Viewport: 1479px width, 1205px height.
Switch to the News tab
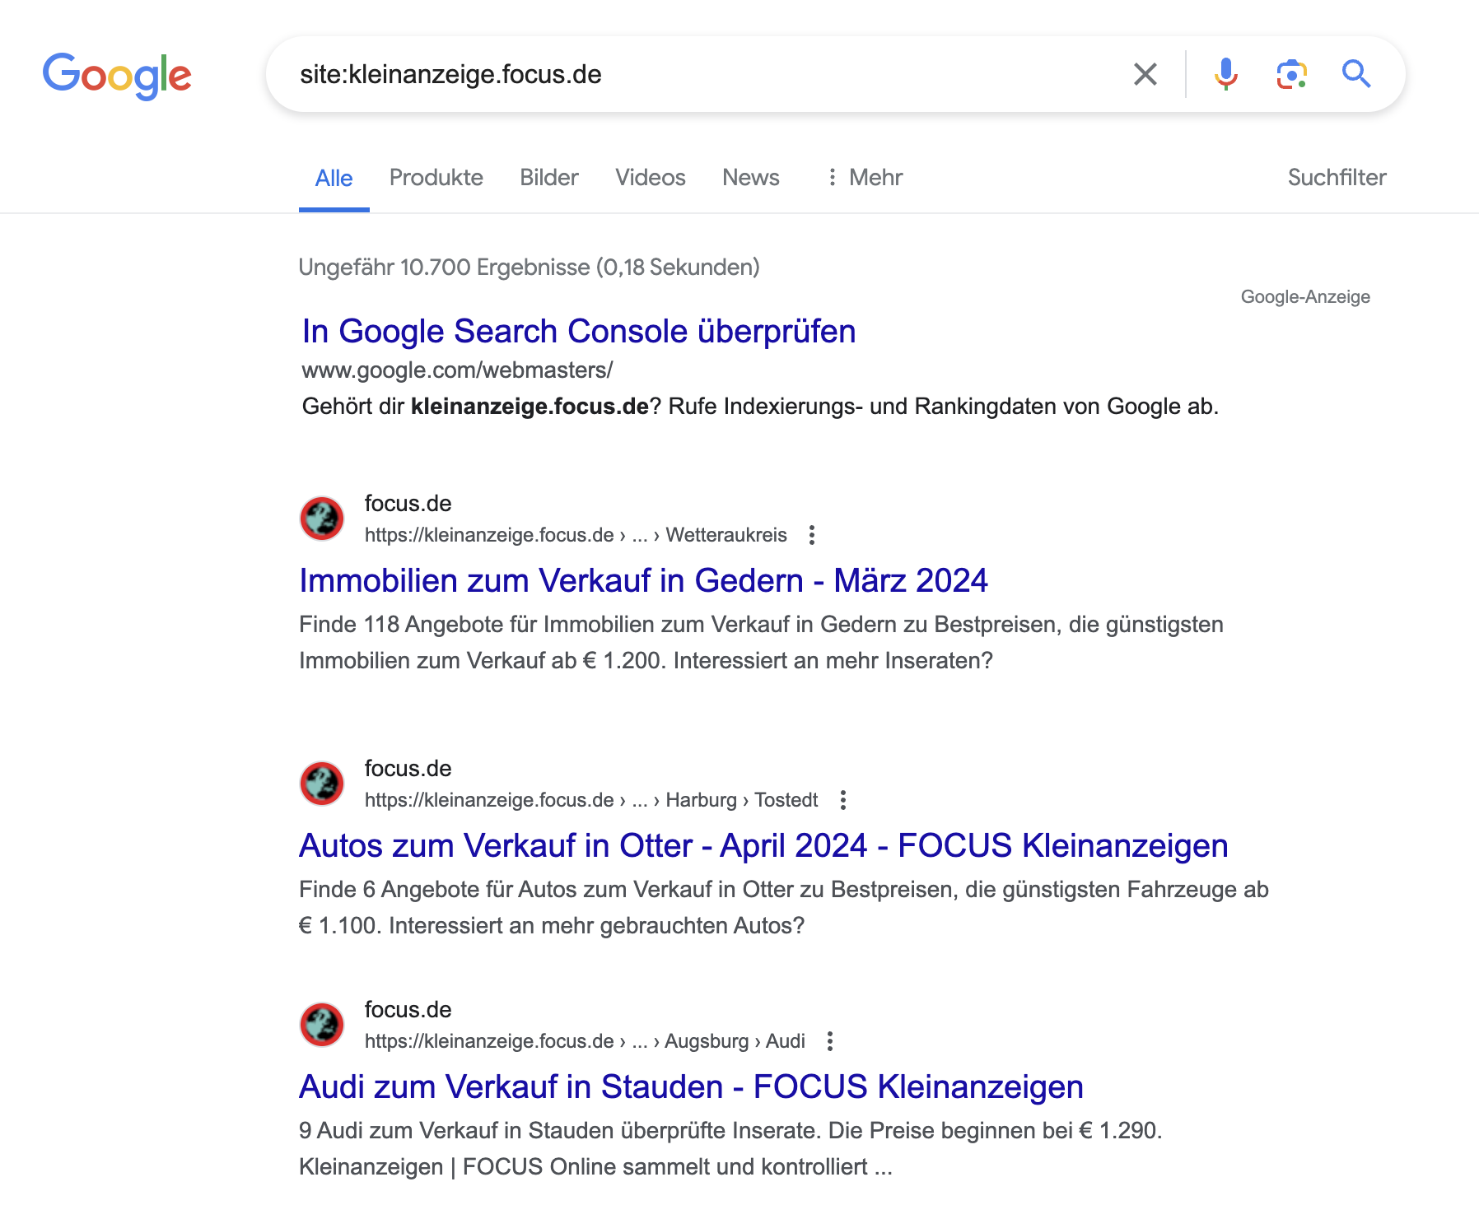click(750, 177)
